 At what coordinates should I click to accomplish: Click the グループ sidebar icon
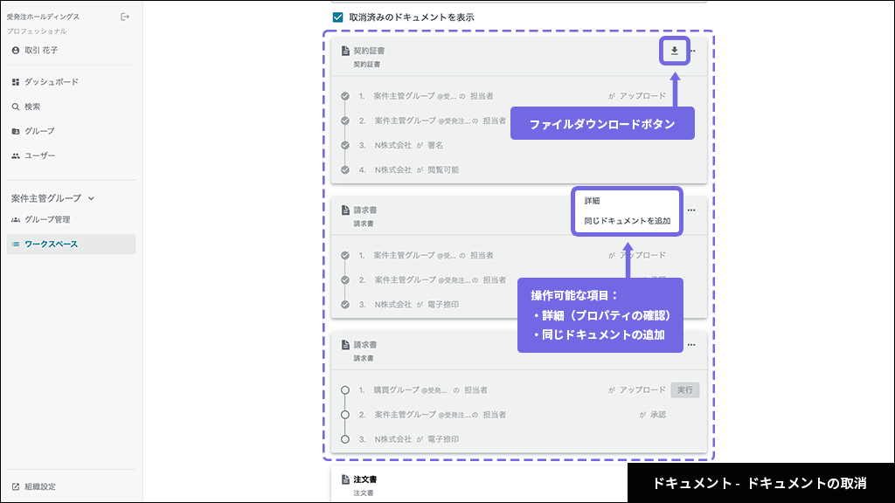pos(16,131)
